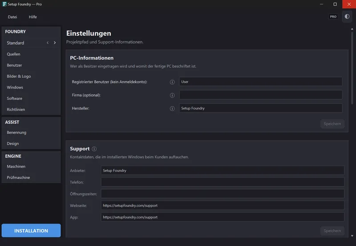356x246 pixels.
Task: Click the blue INSTALLATION button
Action: click(x=31, y=230)
